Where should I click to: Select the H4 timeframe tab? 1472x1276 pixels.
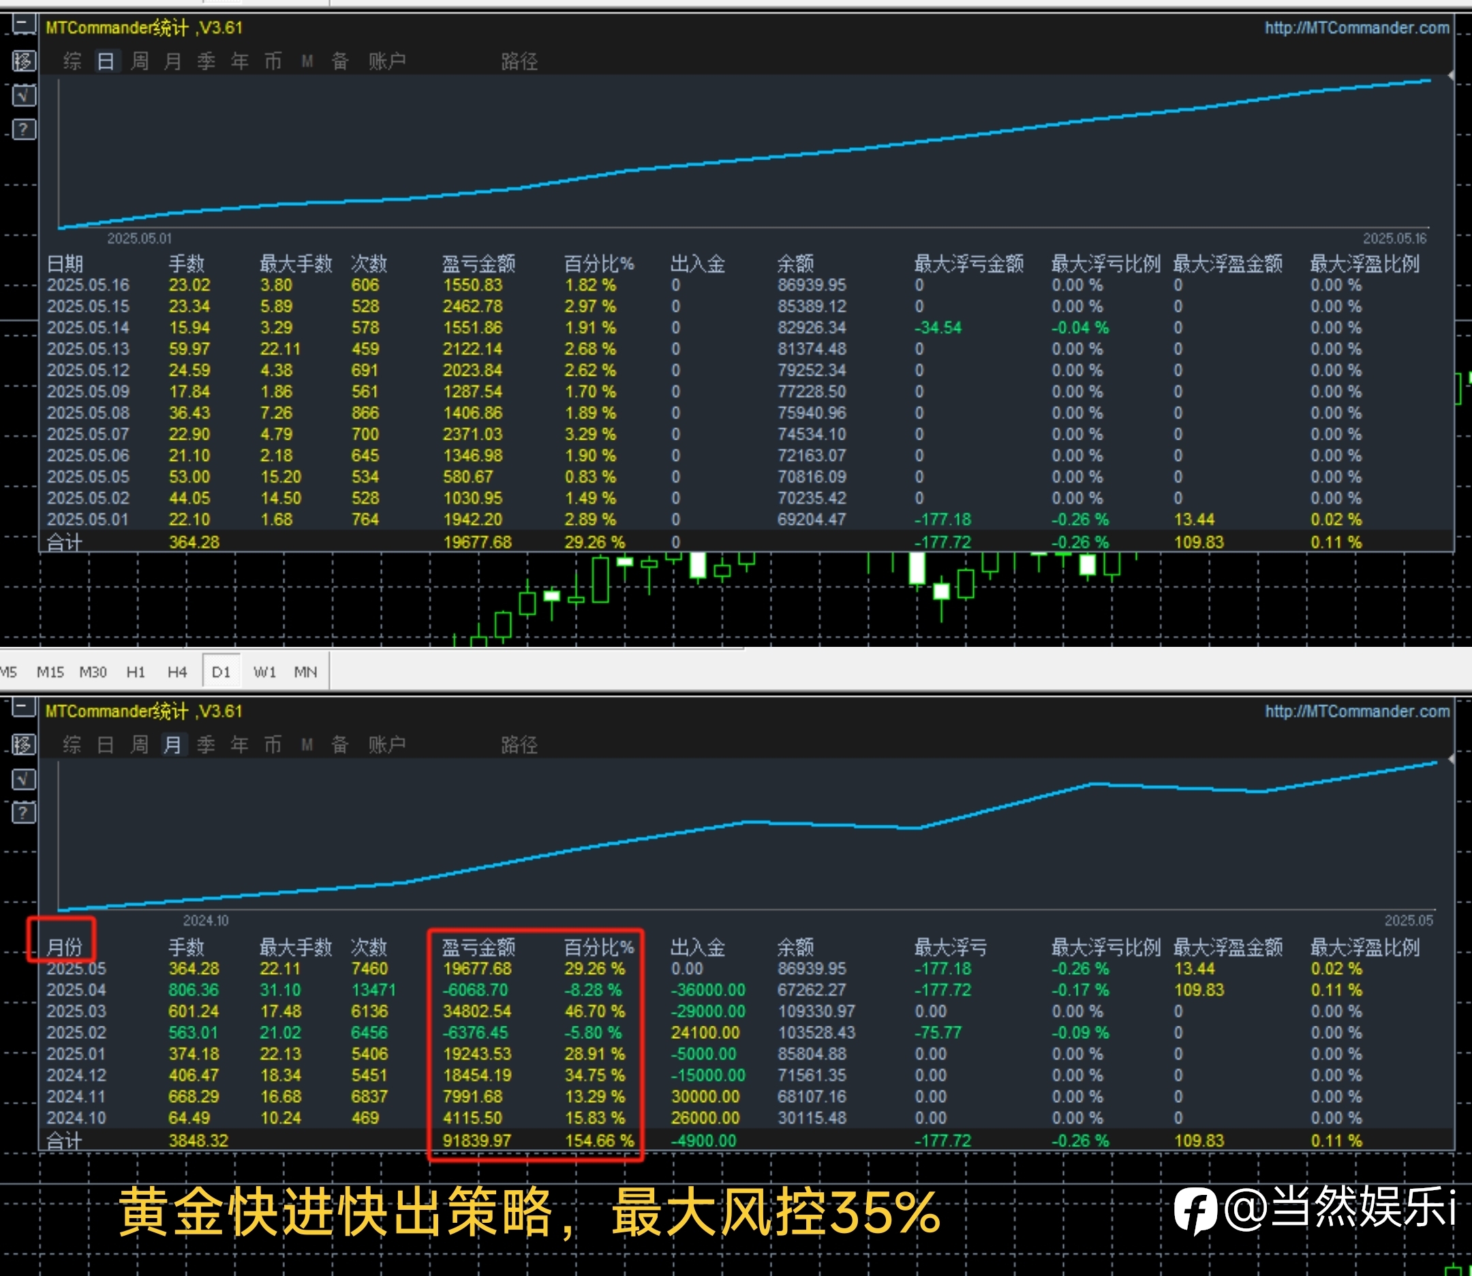pos(177,671)
